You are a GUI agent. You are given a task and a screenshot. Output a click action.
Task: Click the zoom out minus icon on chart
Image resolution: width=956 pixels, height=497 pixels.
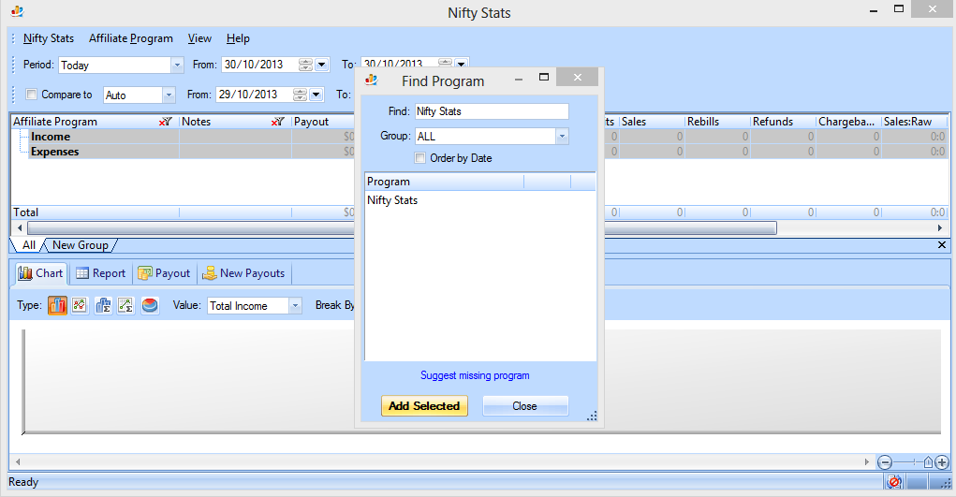pos(885,462)
